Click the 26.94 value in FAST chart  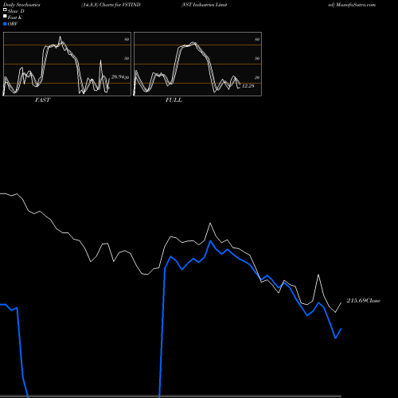pos(118,77)
